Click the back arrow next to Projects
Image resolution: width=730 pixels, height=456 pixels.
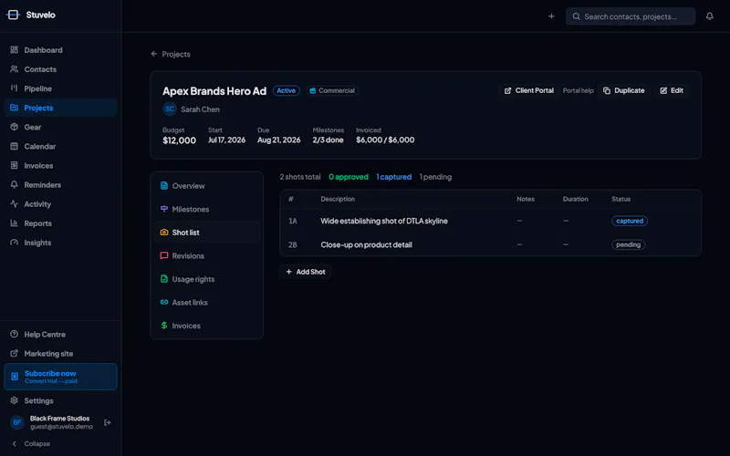point(154,54)
